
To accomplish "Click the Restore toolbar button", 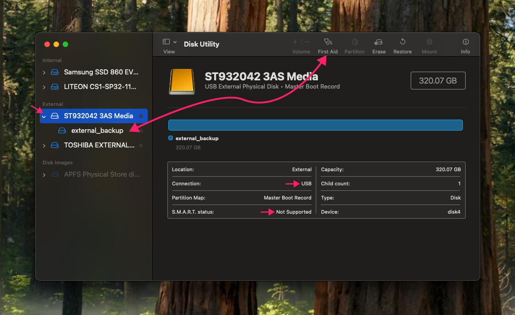I will point(402,46).
